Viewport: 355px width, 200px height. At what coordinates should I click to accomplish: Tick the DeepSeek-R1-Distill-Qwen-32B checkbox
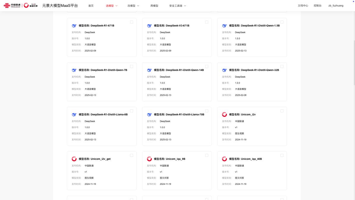pos(282,66)
